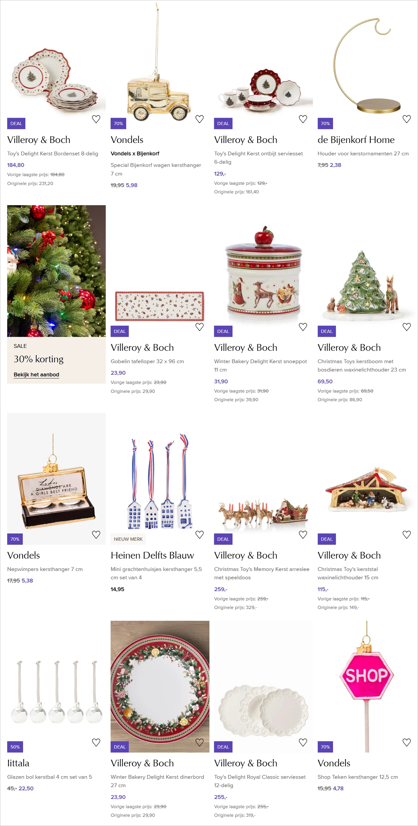
Task: Favorite the Nepwimpers kersthanger
Action: click(96, 535)
